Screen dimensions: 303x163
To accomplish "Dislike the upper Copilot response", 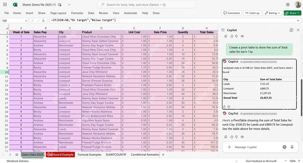I will click(x=236, y=36).
